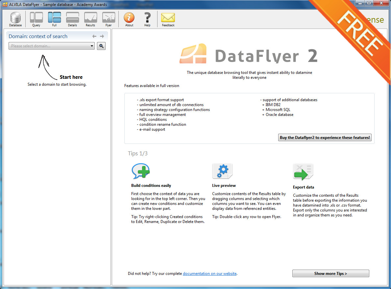Image resolution: width=391 pixels, height=289 pixels.
Task: Click the Microsoft SQL entry
Action: pyautogui.click(x=276, y=110)
